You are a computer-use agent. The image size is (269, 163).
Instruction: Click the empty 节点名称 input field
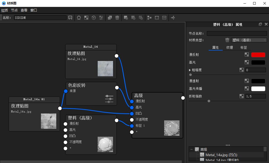pyautogui.click(x=237, y=33)
